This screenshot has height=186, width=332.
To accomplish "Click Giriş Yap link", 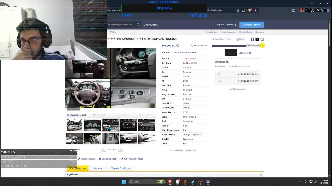I will (x=220, y=25).
